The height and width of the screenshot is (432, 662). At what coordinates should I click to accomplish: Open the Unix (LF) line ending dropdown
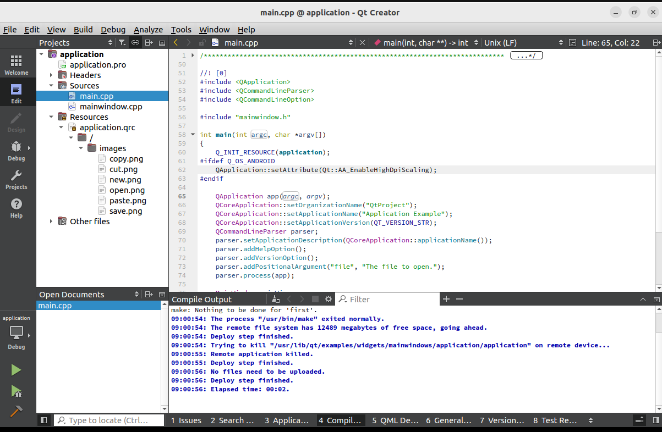click(x=523, y=42)
